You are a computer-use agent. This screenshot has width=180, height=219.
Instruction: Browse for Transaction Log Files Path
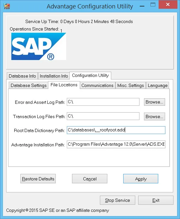point(154,116)
